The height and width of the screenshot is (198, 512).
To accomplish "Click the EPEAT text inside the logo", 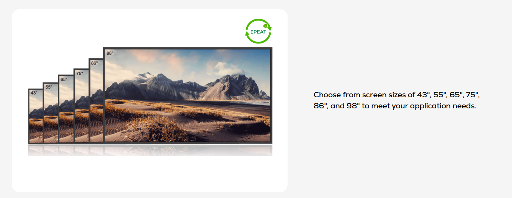I will pos(258,32).
